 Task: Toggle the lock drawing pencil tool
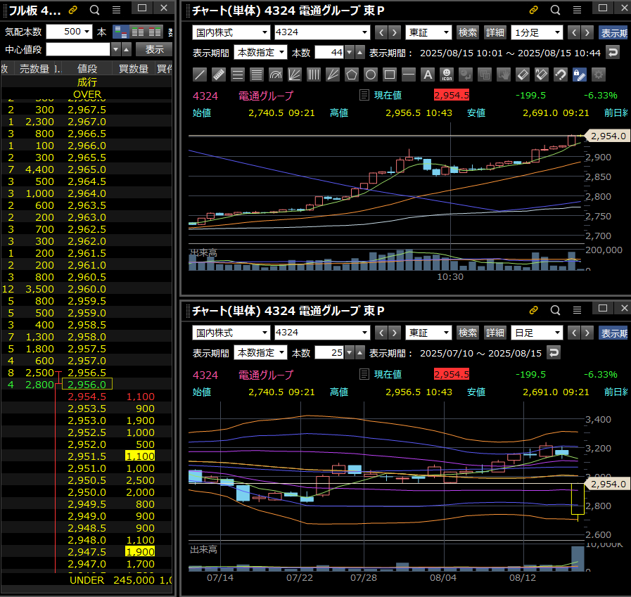coord(579,75)
